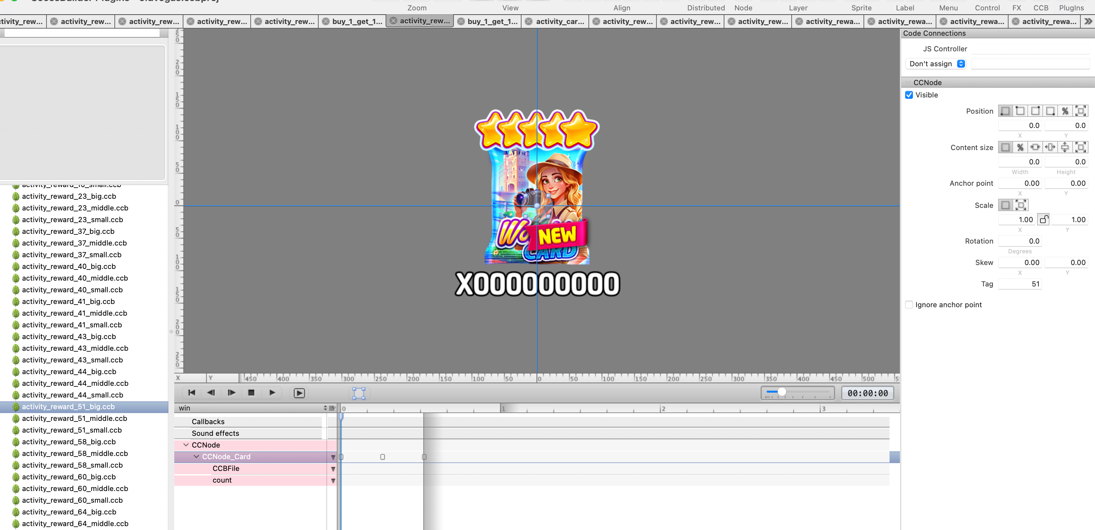Play the timeline animation
The height and width of the screenshot is (530, 1095).
pyautogui.click(x=272, y=393)
